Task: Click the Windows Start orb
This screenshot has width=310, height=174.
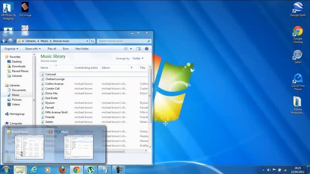Action: click(6, 170)
